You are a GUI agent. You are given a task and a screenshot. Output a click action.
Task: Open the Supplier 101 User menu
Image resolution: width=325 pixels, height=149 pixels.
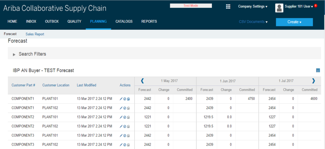(x=299, y=6)
